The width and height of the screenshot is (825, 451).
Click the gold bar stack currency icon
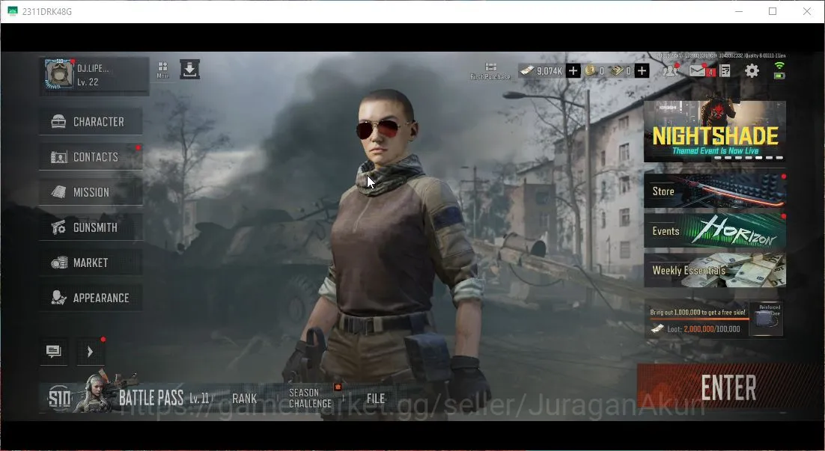pyautogui.click(x=617, y=70)
